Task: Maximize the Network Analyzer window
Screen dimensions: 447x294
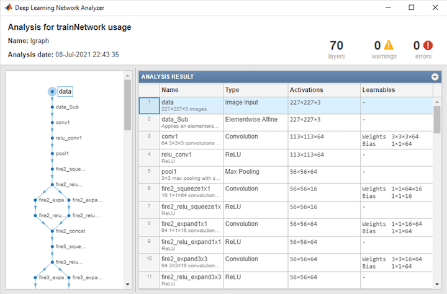Action: click(412, 7)
